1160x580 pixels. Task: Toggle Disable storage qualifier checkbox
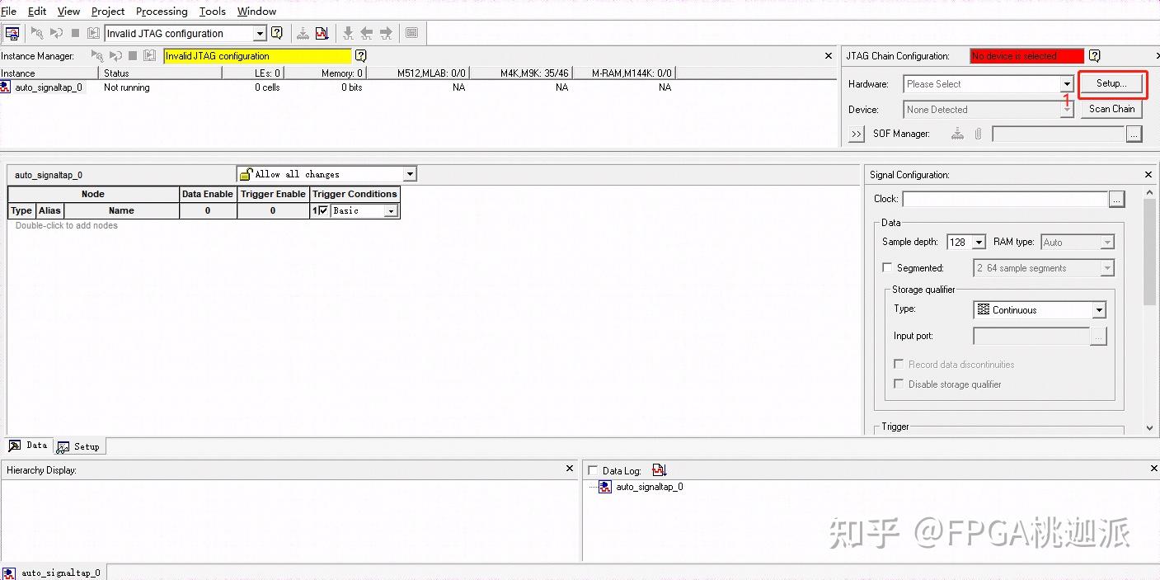click(899, 384)
